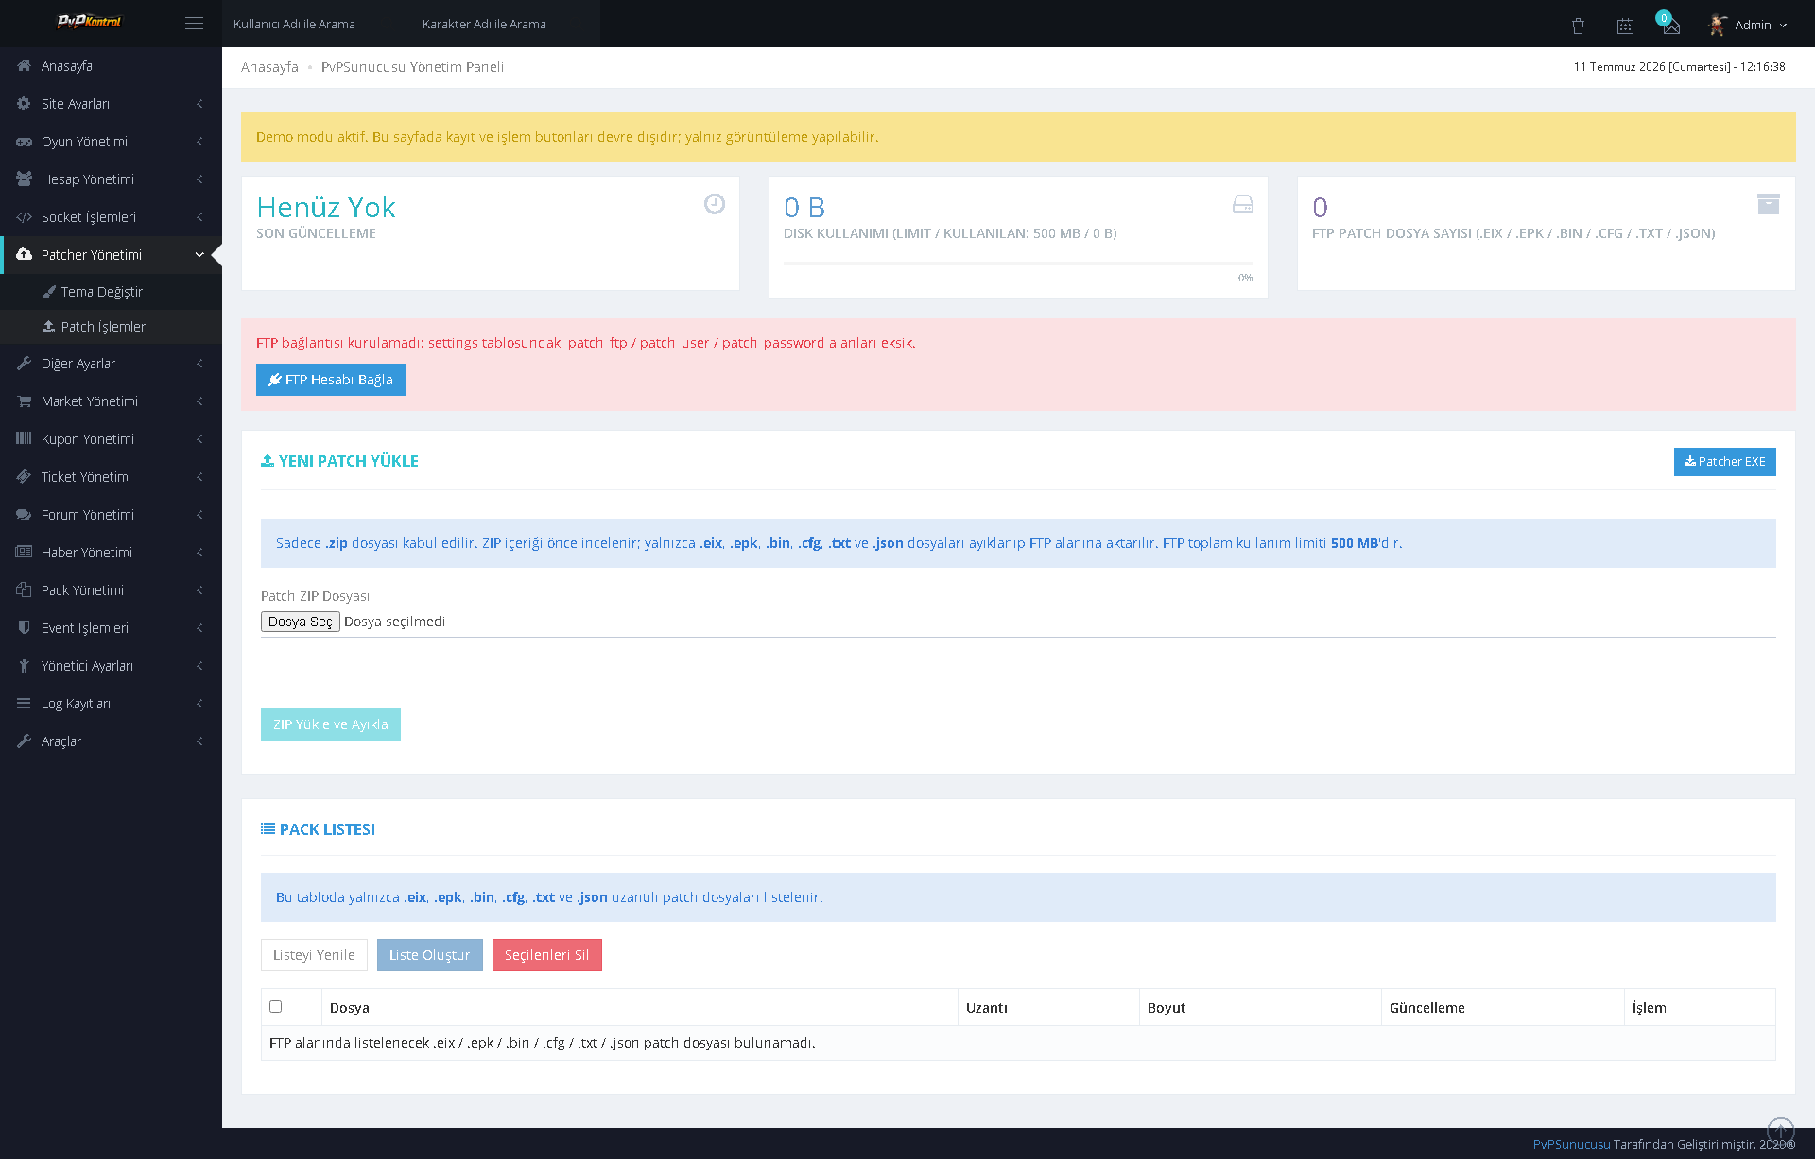Click the Market Yönetimi cart icon

pos(25,401)
